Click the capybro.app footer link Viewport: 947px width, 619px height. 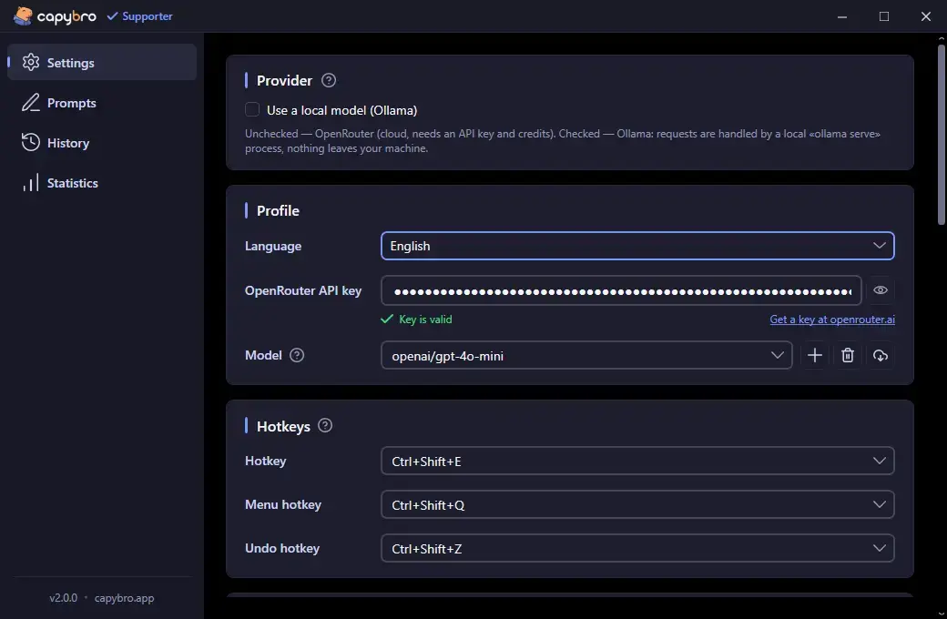[x=124, y=598]
